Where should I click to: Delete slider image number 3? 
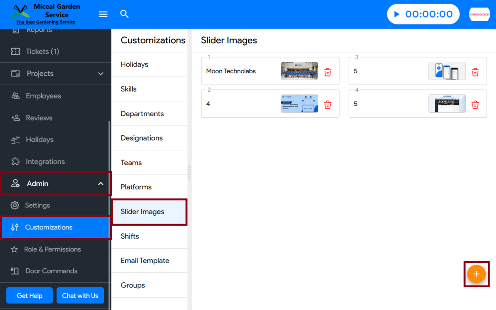pos(475,72)
